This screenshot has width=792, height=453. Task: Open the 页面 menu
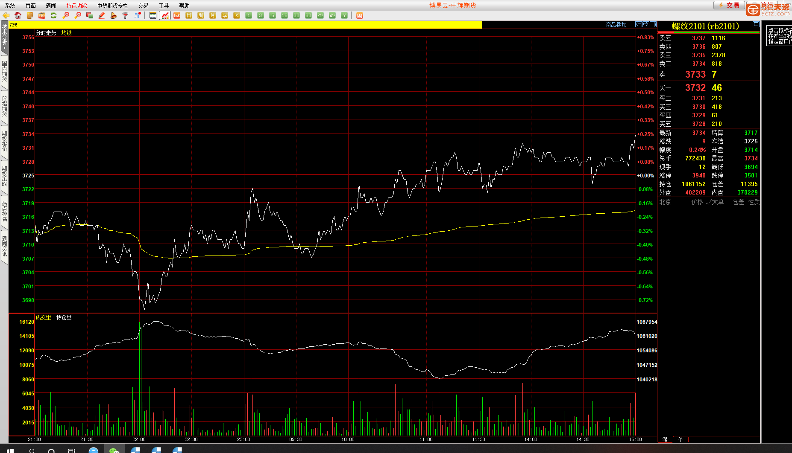tap(31, 6)
